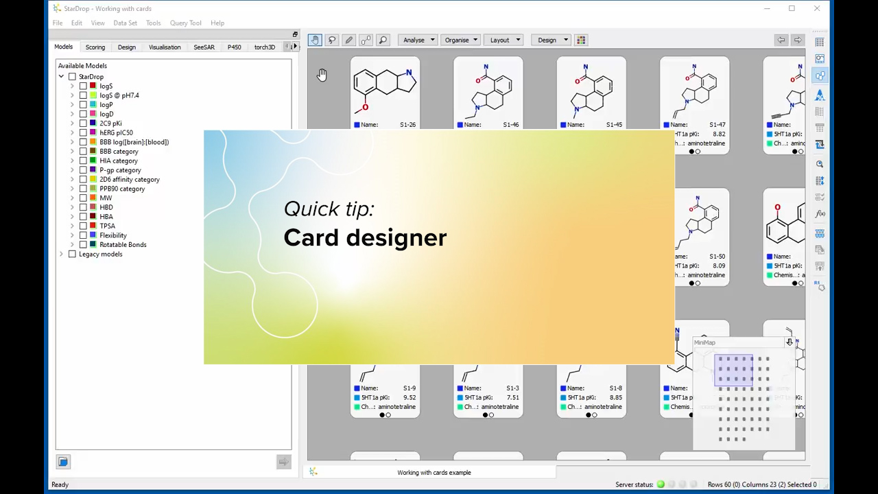Collapse the StarDrop model tree
This screenshot has height=494, width=878.
[x=61, y=76]
